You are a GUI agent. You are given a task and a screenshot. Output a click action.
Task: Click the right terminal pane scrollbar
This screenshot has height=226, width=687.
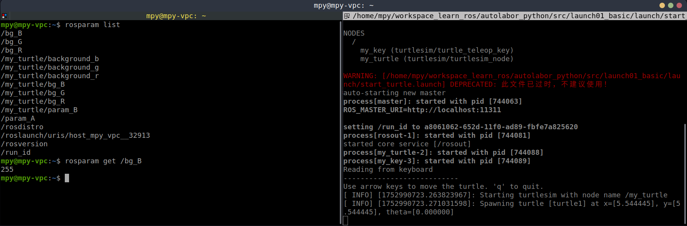pyautogui.click(x=685, y=170)
